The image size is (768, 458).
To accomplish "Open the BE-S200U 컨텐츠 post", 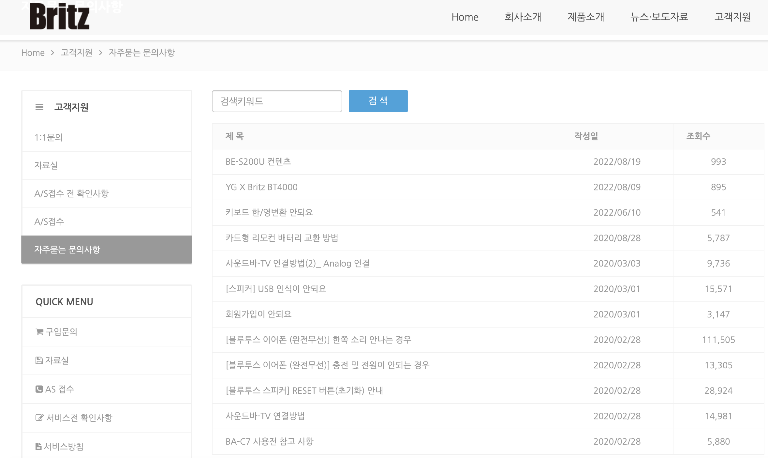I will pos(258,161).
